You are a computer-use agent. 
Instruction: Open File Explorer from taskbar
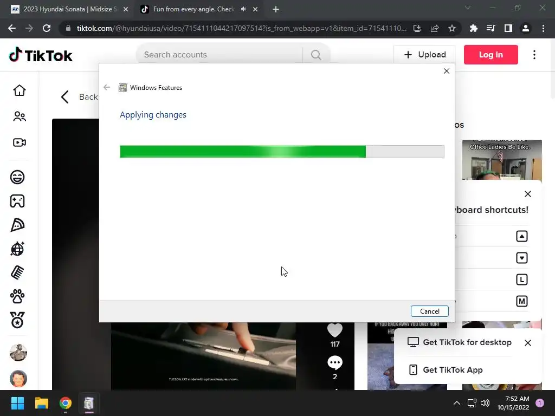point(41,403)
